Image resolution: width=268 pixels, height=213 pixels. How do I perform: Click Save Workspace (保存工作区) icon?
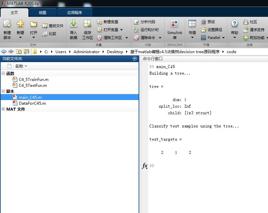[87, 23]
